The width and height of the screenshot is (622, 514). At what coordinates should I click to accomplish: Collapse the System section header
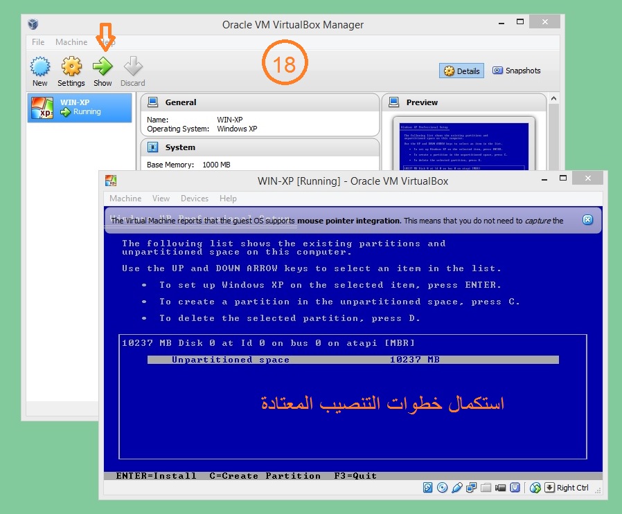180,147
